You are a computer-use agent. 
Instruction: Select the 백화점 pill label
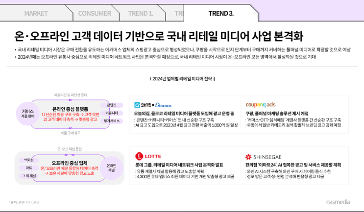point(29,160)
